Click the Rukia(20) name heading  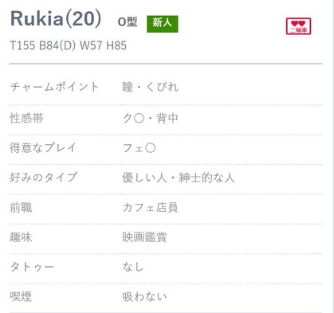[56, 19]
